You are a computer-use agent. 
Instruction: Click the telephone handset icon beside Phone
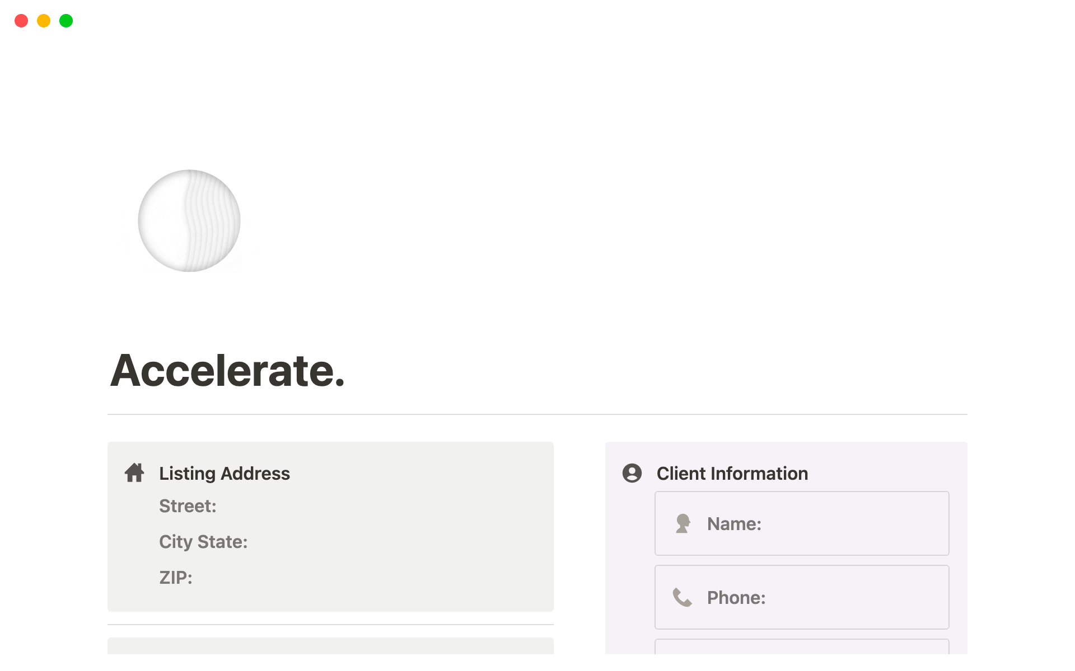coord(683,597)
